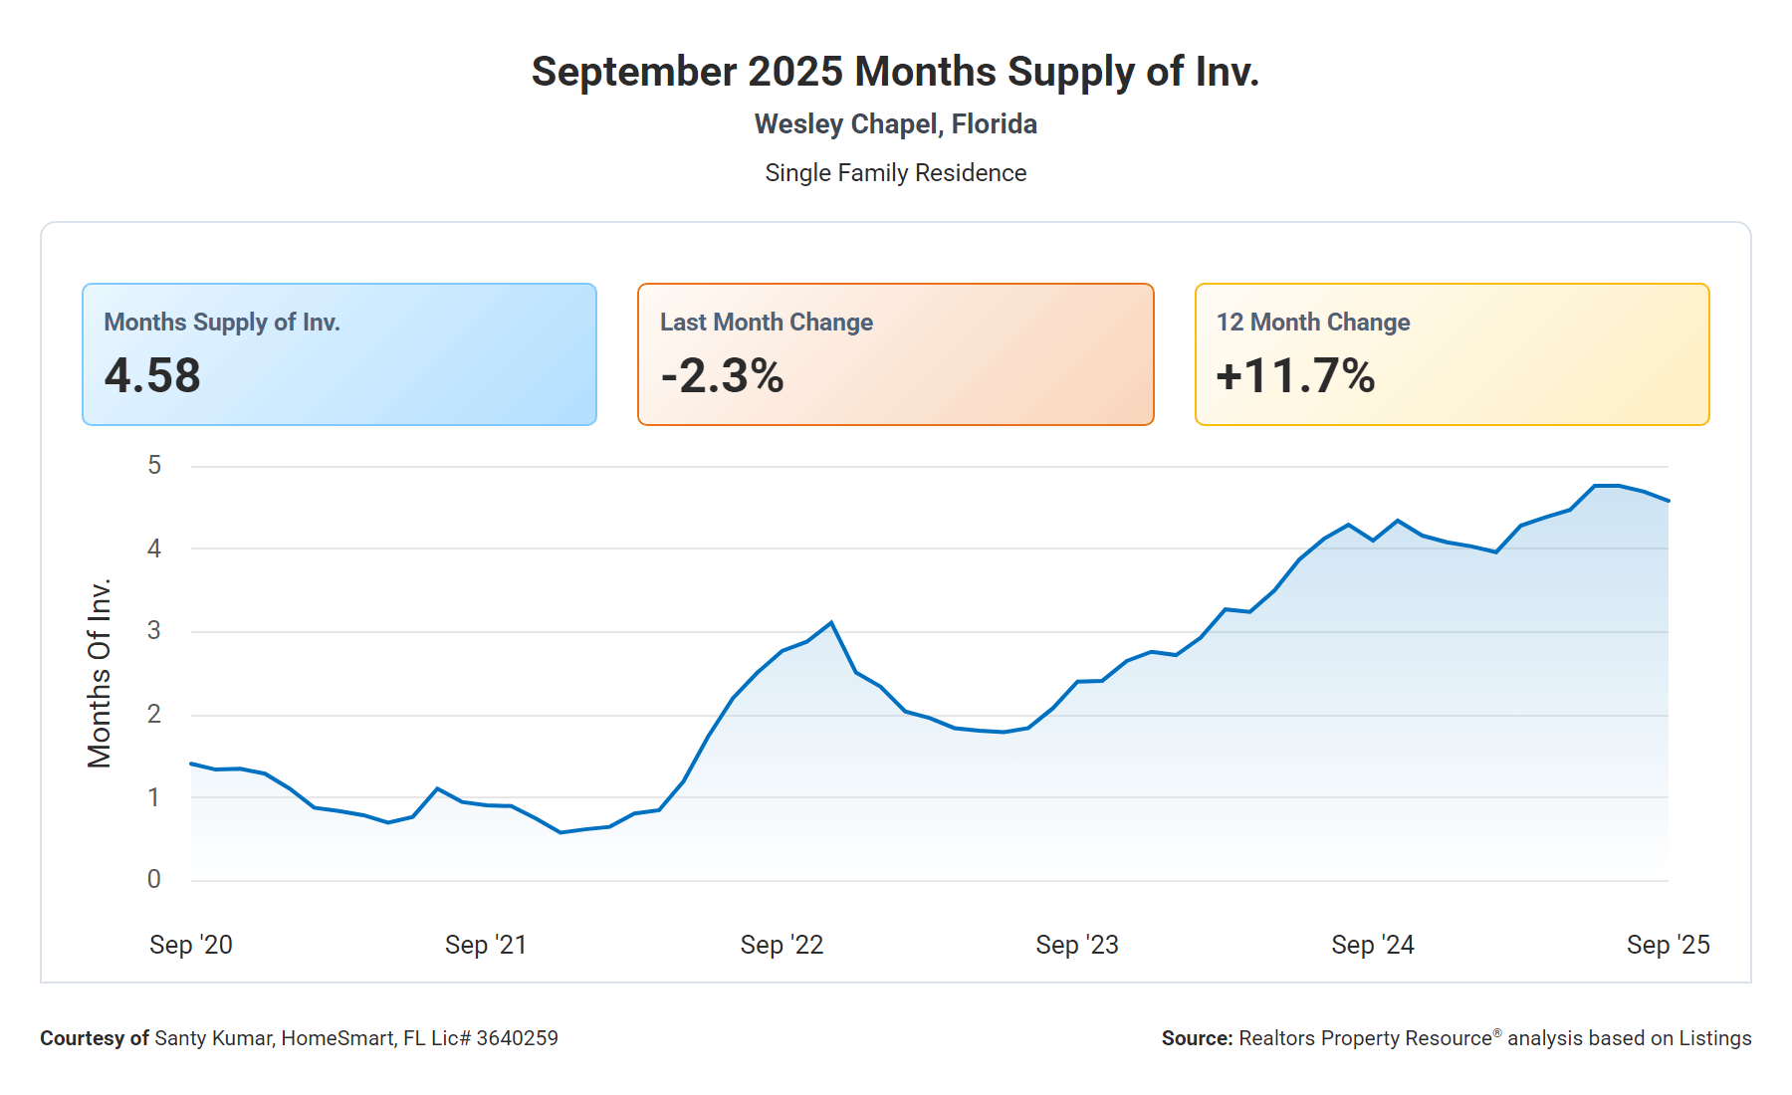Click the y-axis value 5 label

click(154, 465)
